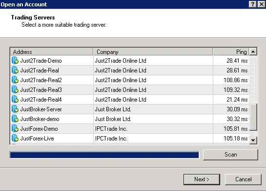The height and width of the screenshot is (191, 266).
Task: Click the 30.32 ms ping value
Action: click(237, 119)
